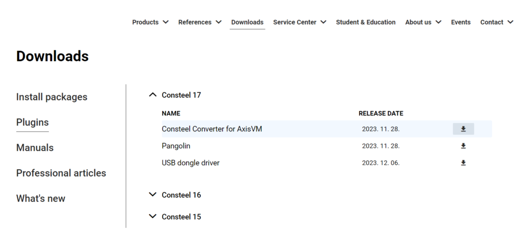Screen dimensions: 522x236
Task: Click the Pangolin plugin name
Action: click(x=176, y=146)
